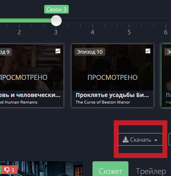Image resolution: width=171 pixels, height=176 pixels.
Task: Open the Episode 9 thumbnail
Action: coord(32,68)
